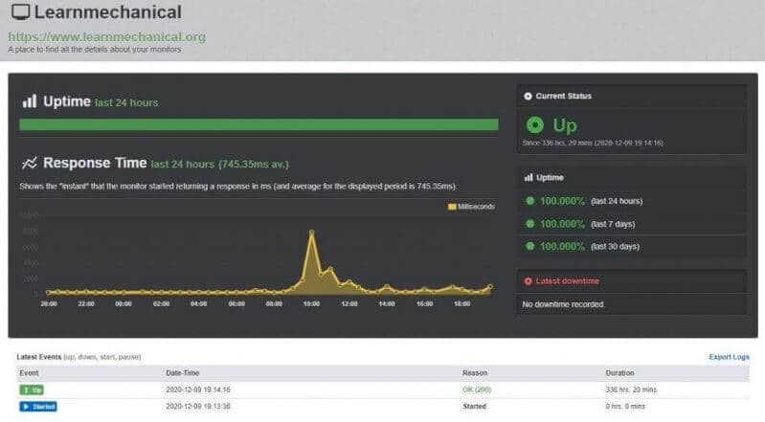Click green dot beside 100.000% last 7 days

pos(529,224)
